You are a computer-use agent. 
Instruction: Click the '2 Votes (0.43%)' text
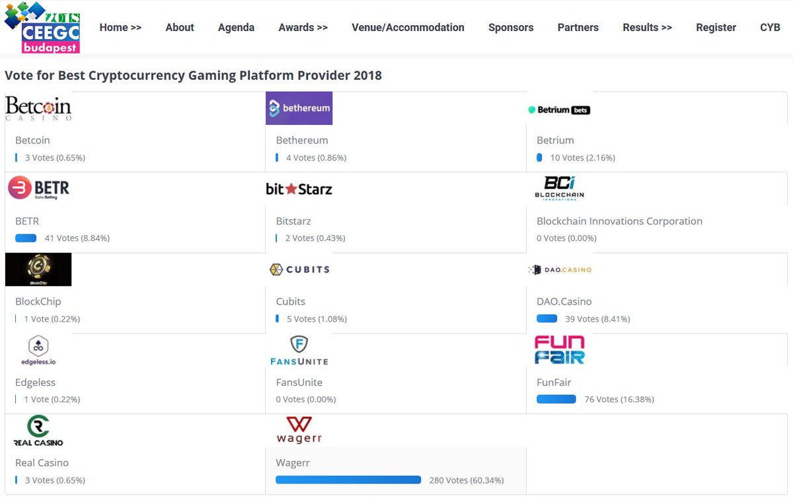point(315,238)
